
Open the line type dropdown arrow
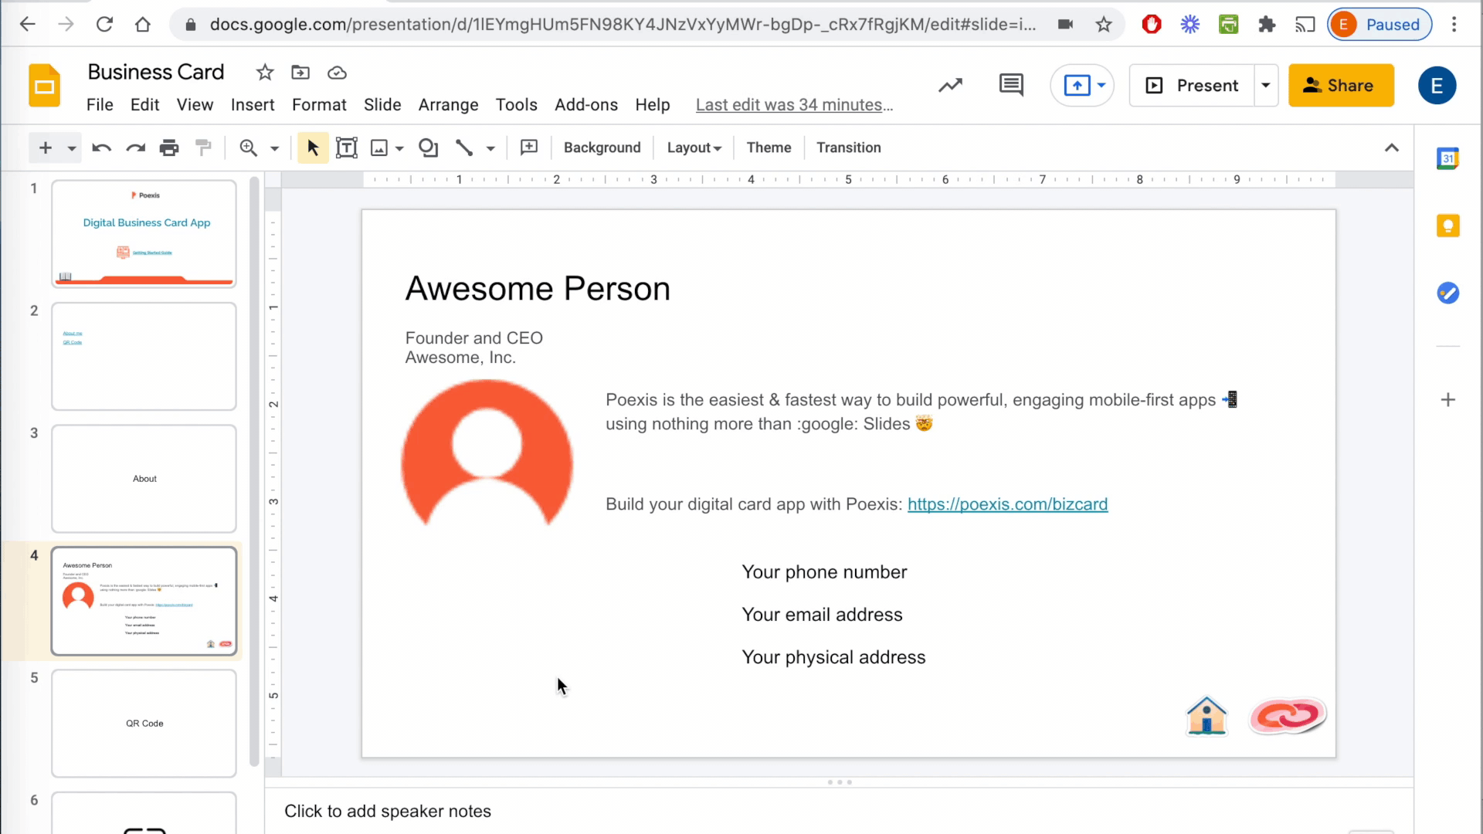[490, 148]
